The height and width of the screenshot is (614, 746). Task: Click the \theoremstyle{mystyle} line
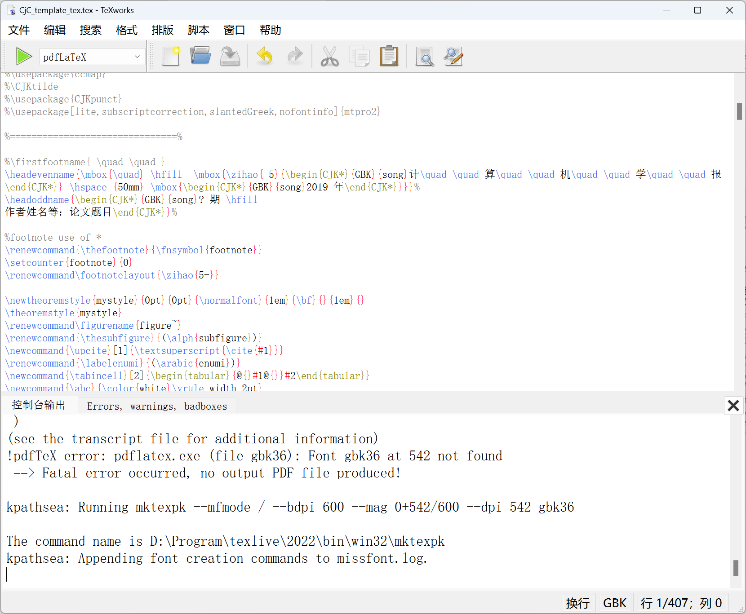coord(63,313)
